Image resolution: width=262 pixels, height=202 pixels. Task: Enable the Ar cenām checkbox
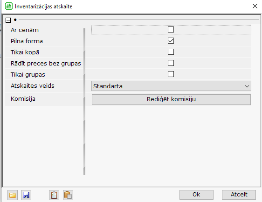(171, 30)
